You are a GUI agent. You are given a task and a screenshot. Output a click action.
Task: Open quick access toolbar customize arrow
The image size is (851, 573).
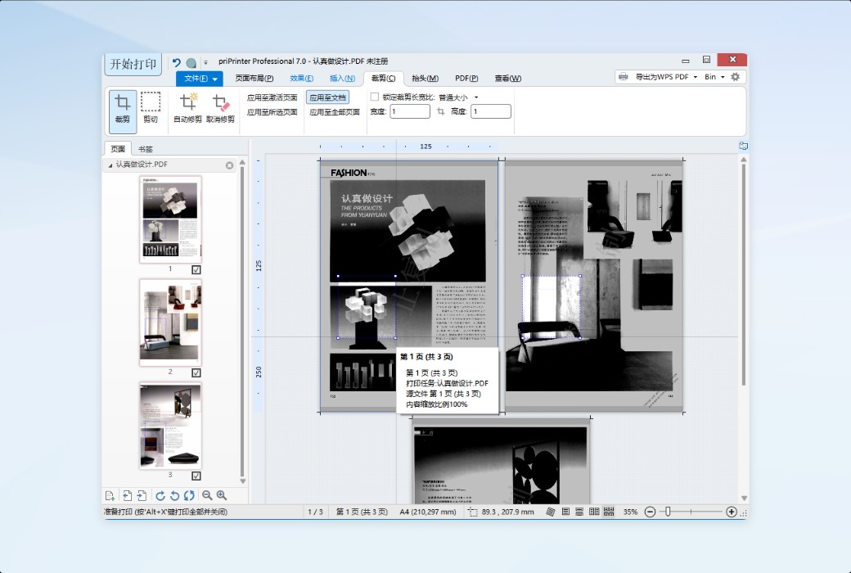(205, 63)
